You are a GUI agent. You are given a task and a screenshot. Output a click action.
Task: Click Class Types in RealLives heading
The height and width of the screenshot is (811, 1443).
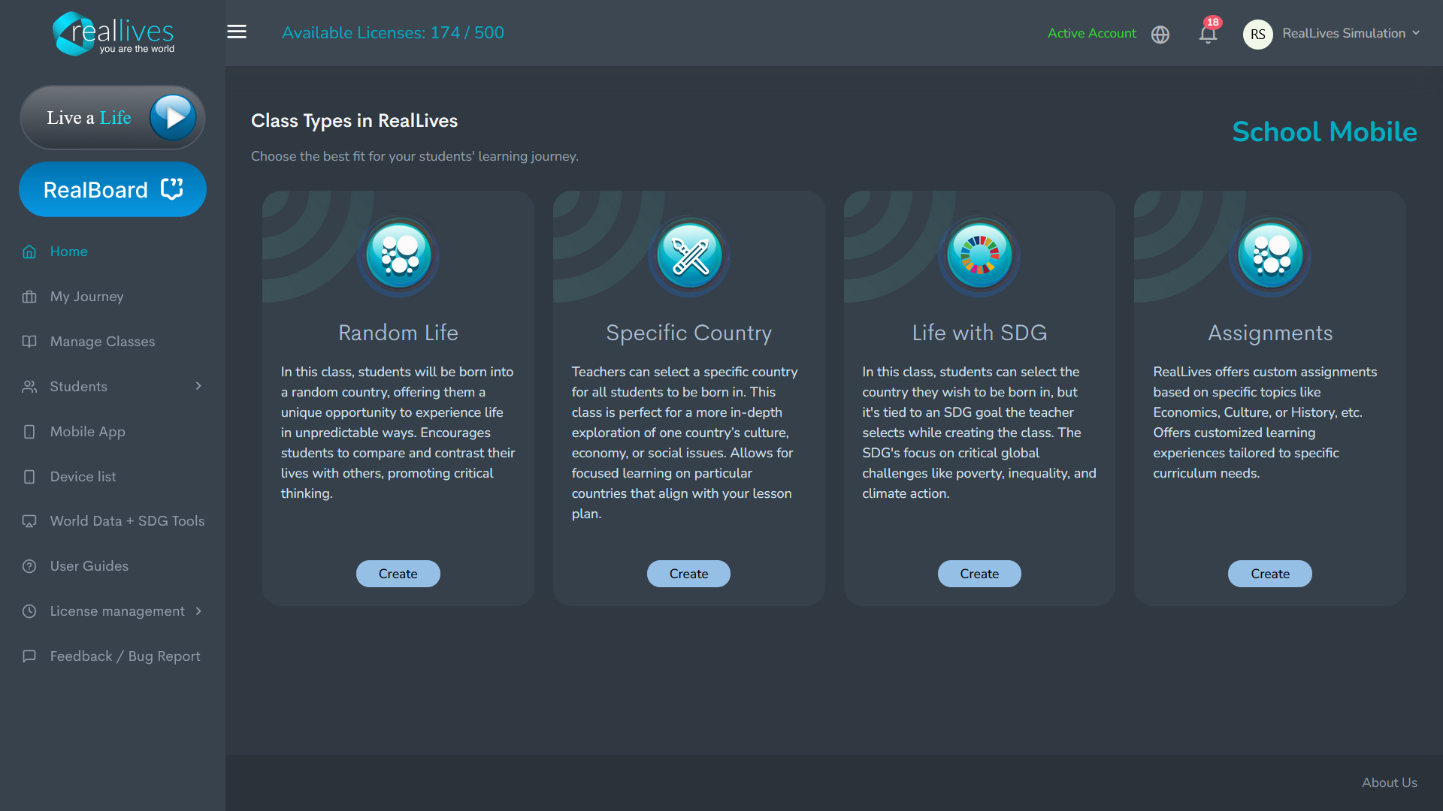[355, 121]
